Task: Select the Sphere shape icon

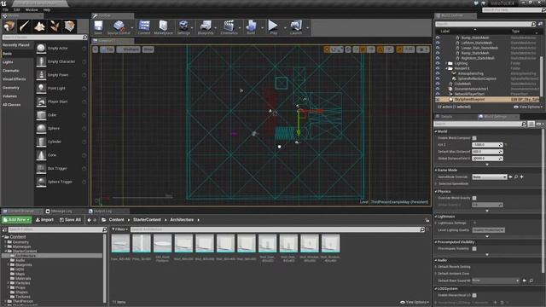Action: pos(41,129)
